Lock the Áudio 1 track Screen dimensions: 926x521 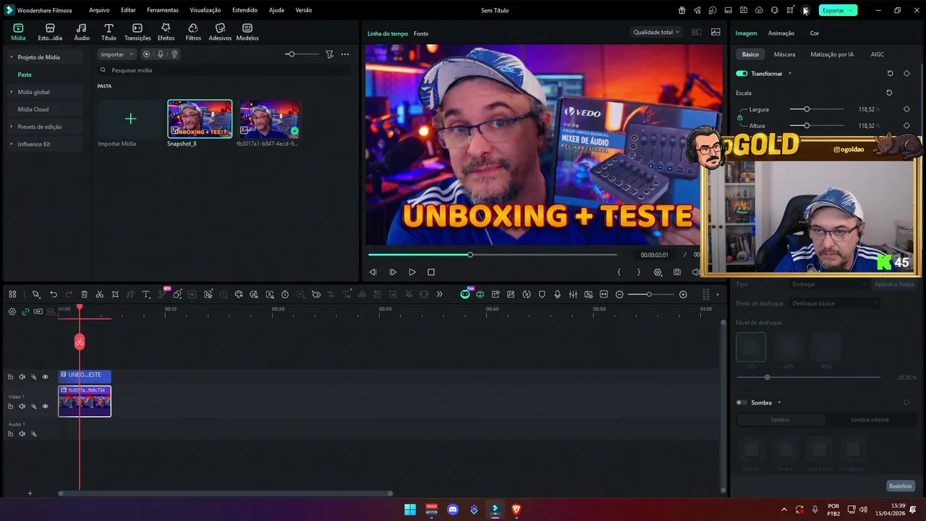click(x=10, y=433)
